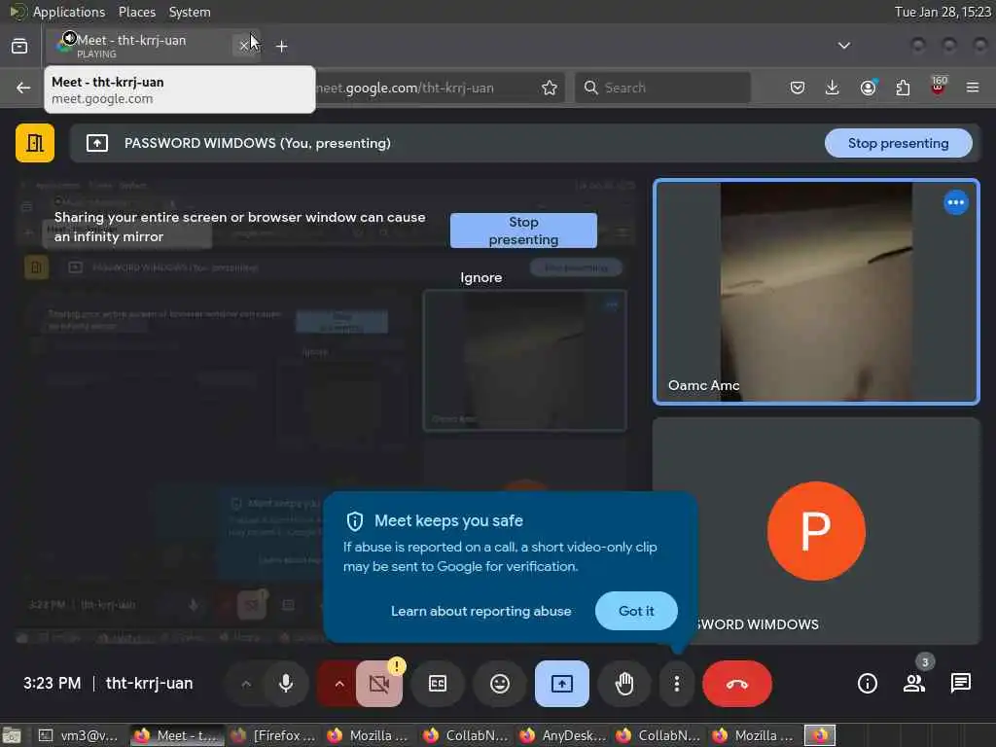Bookmark this page with the star

(x=550, y=88)
